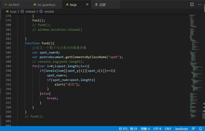
Task: Click line number 384
Action: pyautogui.click(x=8, y=43)
